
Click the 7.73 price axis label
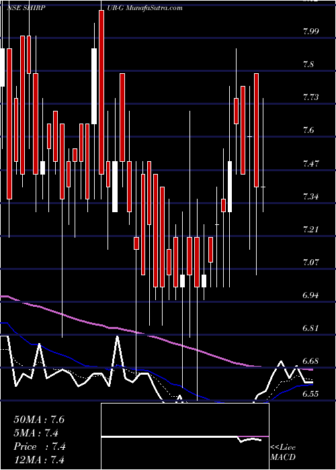tap(312, 97)
